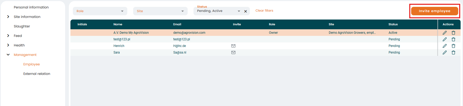
Task: Open Personal information page
Action: tap(31, 7)
